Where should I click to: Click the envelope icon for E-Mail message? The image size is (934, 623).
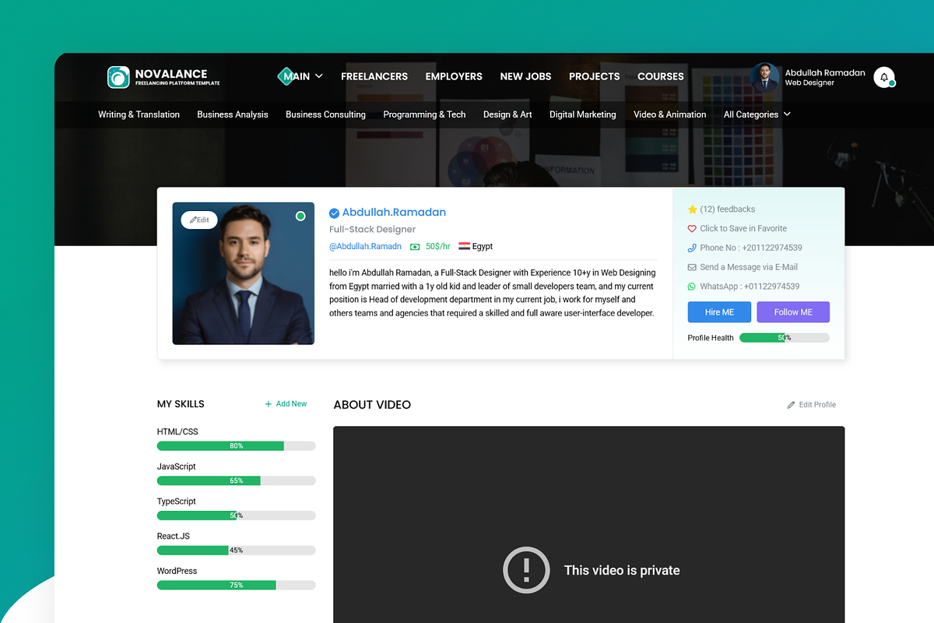point(692,267)
